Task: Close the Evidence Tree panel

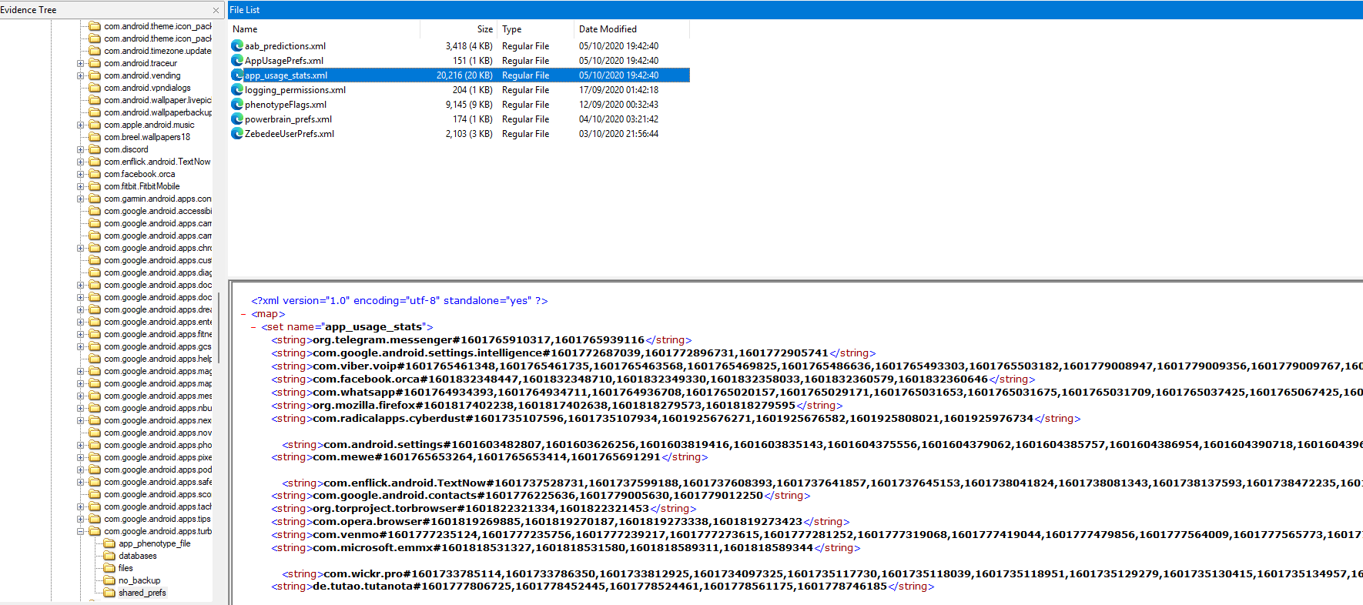Action: [x=216, y=10]
